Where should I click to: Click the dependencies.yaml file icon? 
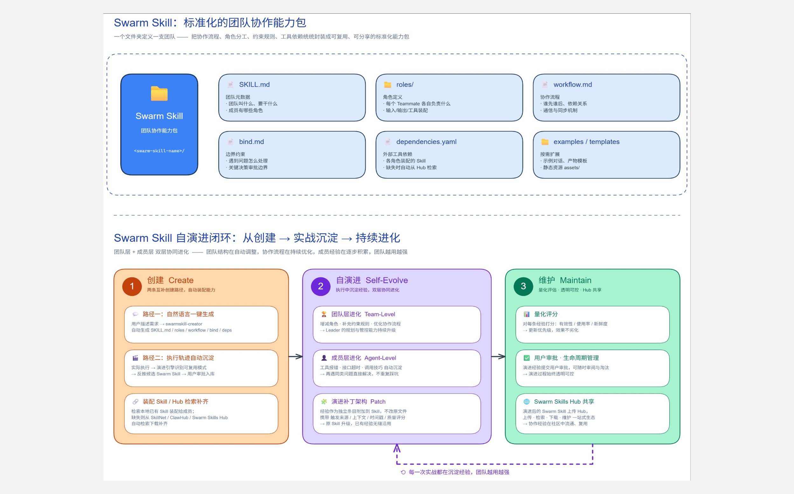388,142
